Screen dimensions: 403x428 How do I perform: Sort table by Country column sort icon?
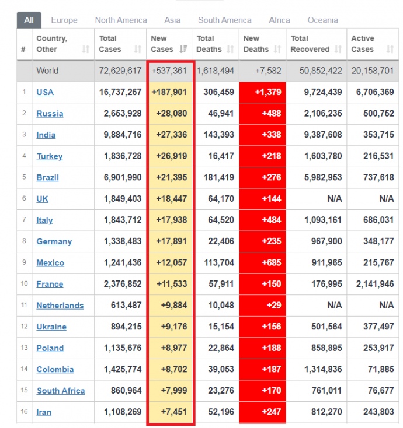[x=86, y=50]
